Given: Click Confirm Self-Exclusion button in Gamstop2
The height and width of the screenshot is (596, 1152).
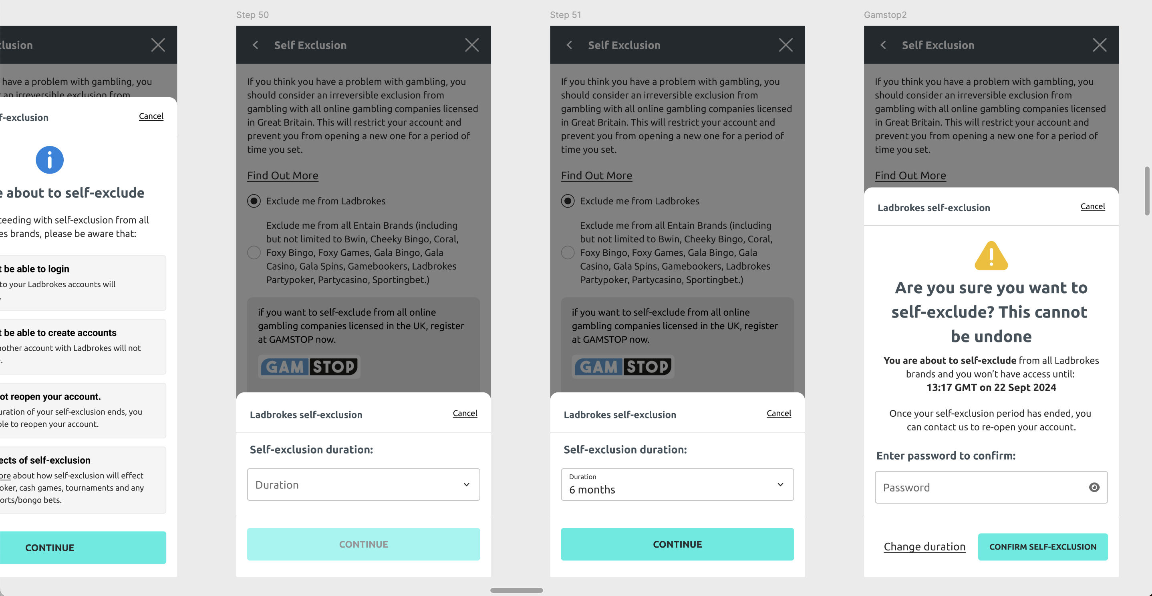Looking at the screenshot, I should click(x=1043, y=546).
